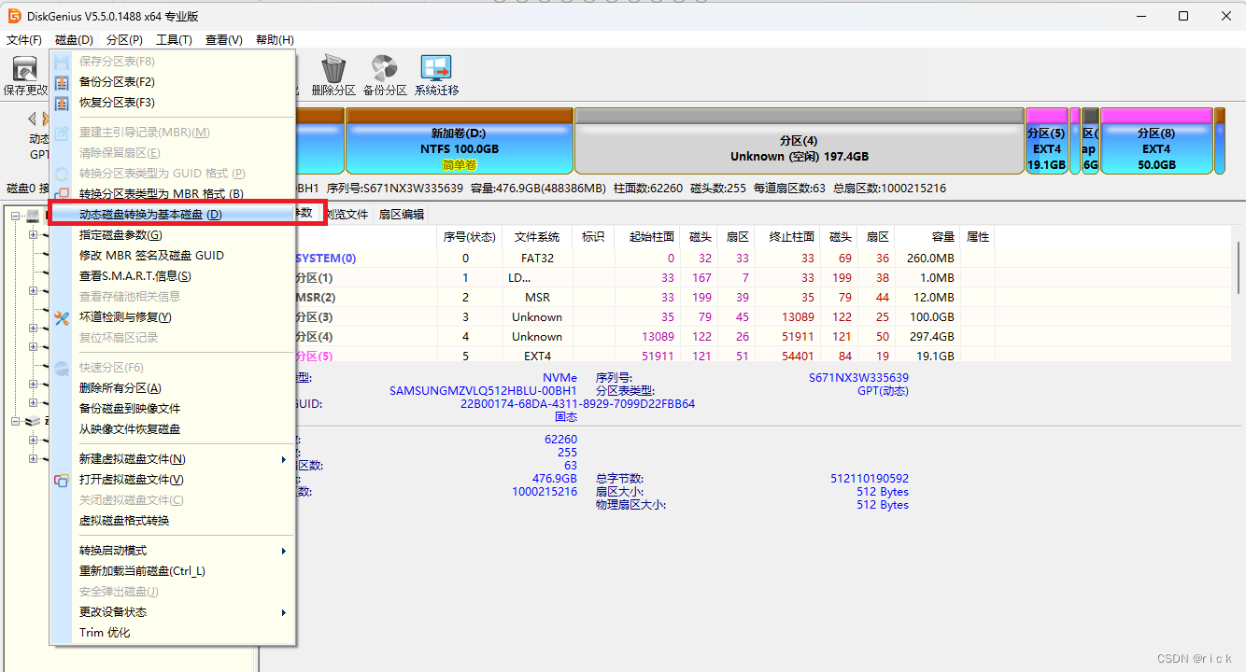Click the icon beside 转换分区表类型为 MBR 格式
The image size is (1246, 672).
coord(62,194)
